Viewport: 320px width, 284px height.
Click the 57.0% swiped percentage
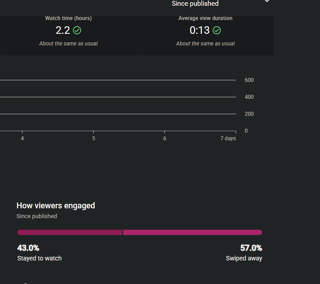click(x=251, y=248)
